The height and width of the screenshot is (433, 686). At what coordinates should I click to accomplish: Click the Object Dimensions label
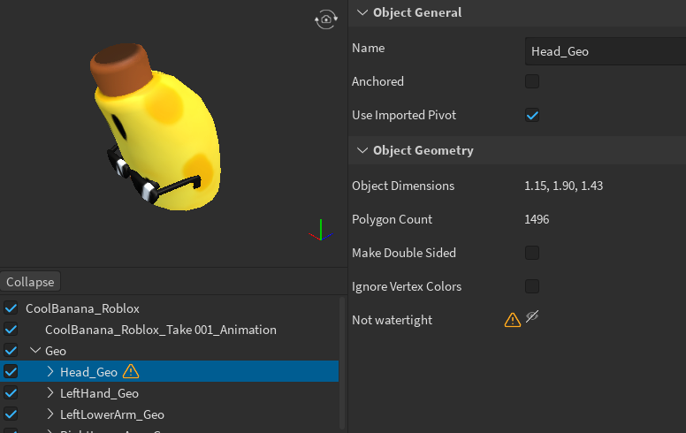pos(403,186)
